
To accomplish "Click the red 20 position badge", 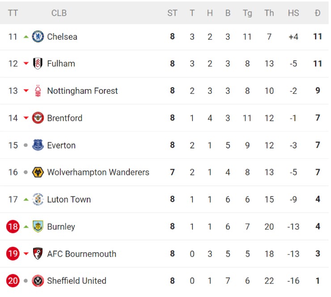I will point(13,281).
